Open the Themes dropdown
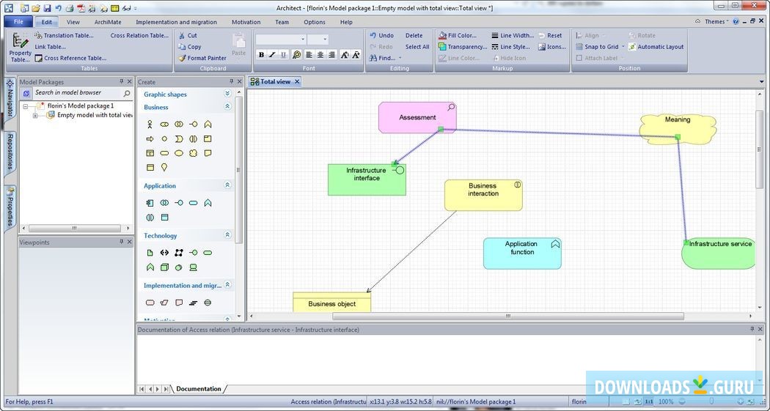Screen dimensions: 770x411 (717, 21)
